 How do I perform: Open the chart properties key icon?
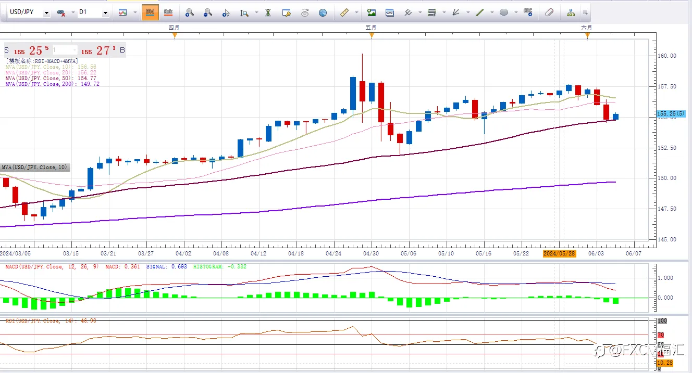coord(286,12)
